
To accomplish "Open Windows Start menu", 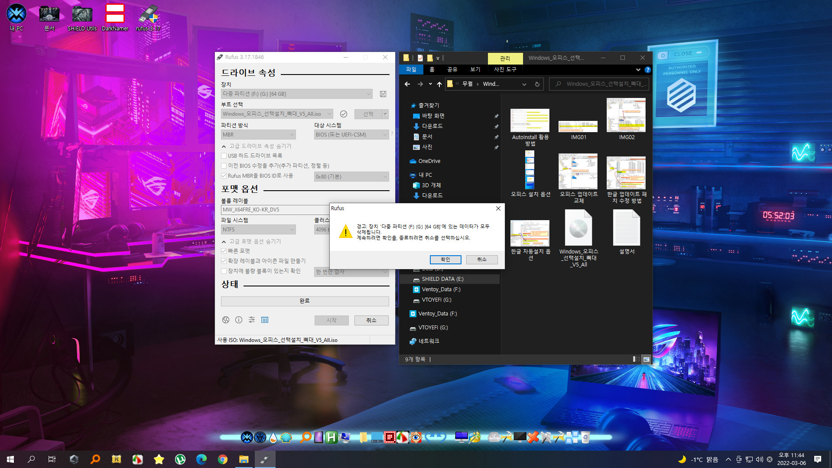I will pos(10,459).
